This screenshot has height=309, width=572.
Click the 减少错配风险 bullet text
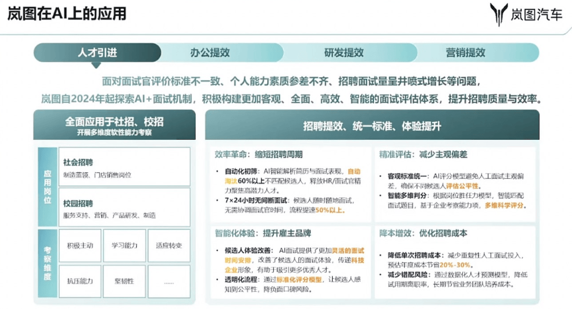(x=407, y=275)
